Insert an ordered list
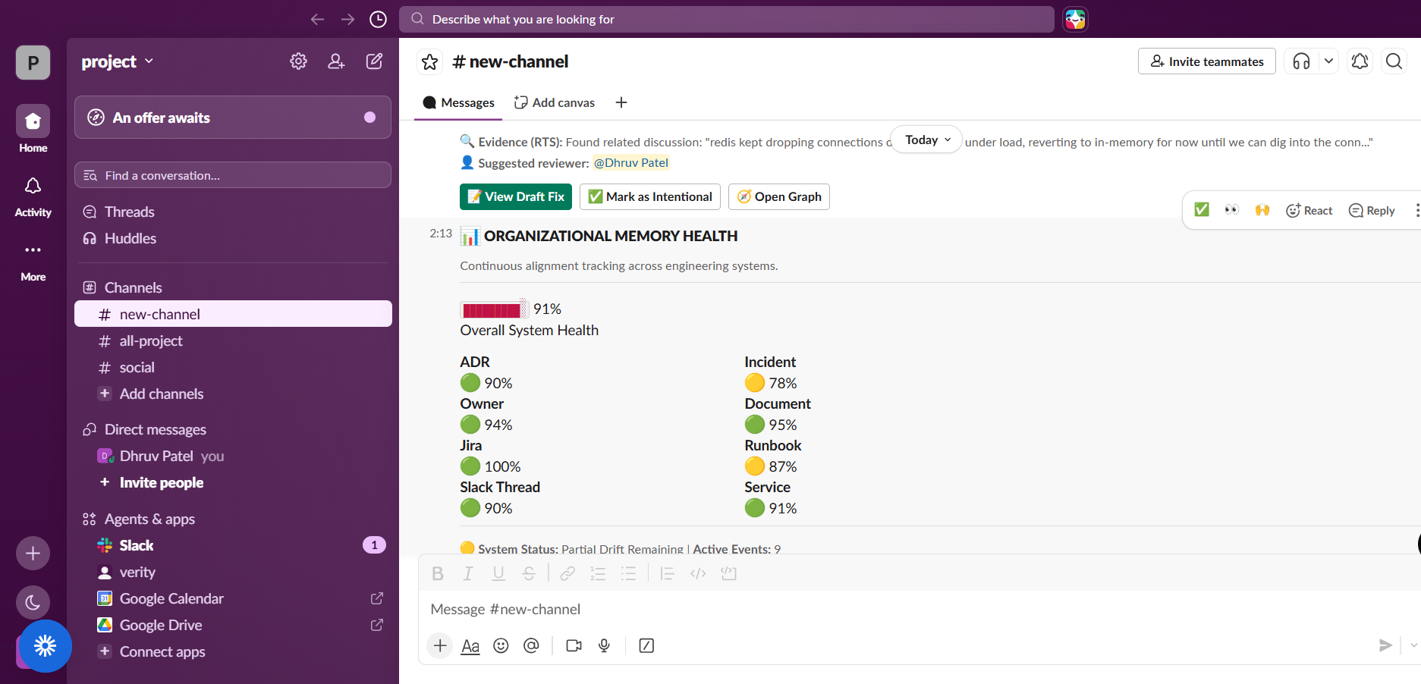Viewport: 1421px width, 684px height. point(598,573)
